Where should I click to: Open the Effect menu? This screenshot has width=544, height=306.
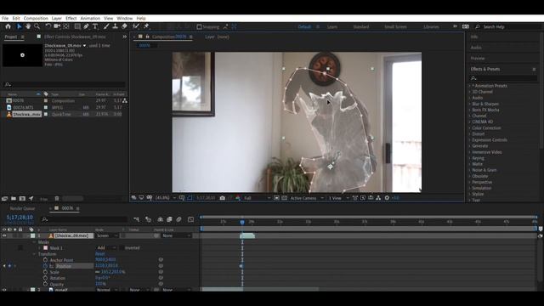(x=71, y=19)
